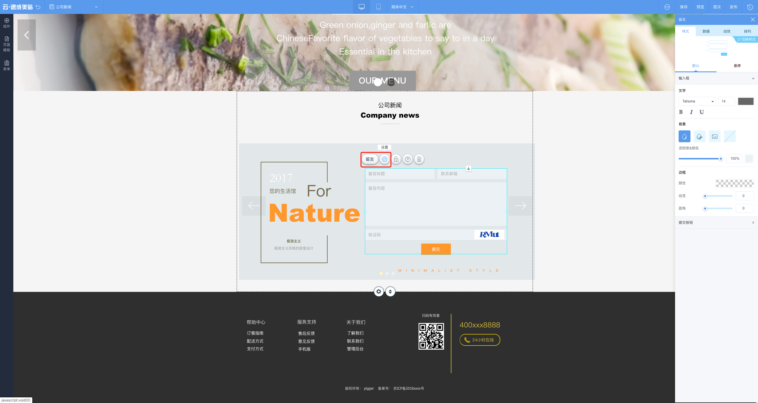Open the 公司新闻 page dropdown
Screen dimensions: 758x403
coord(73,7)
